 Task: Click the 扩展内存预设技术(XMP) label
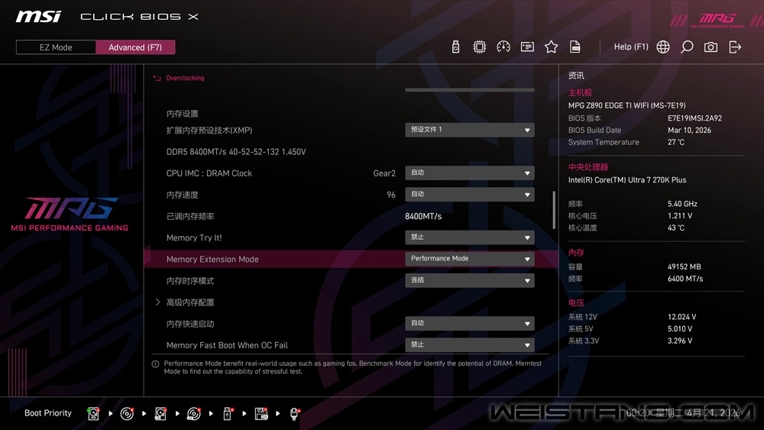[209, 131]
